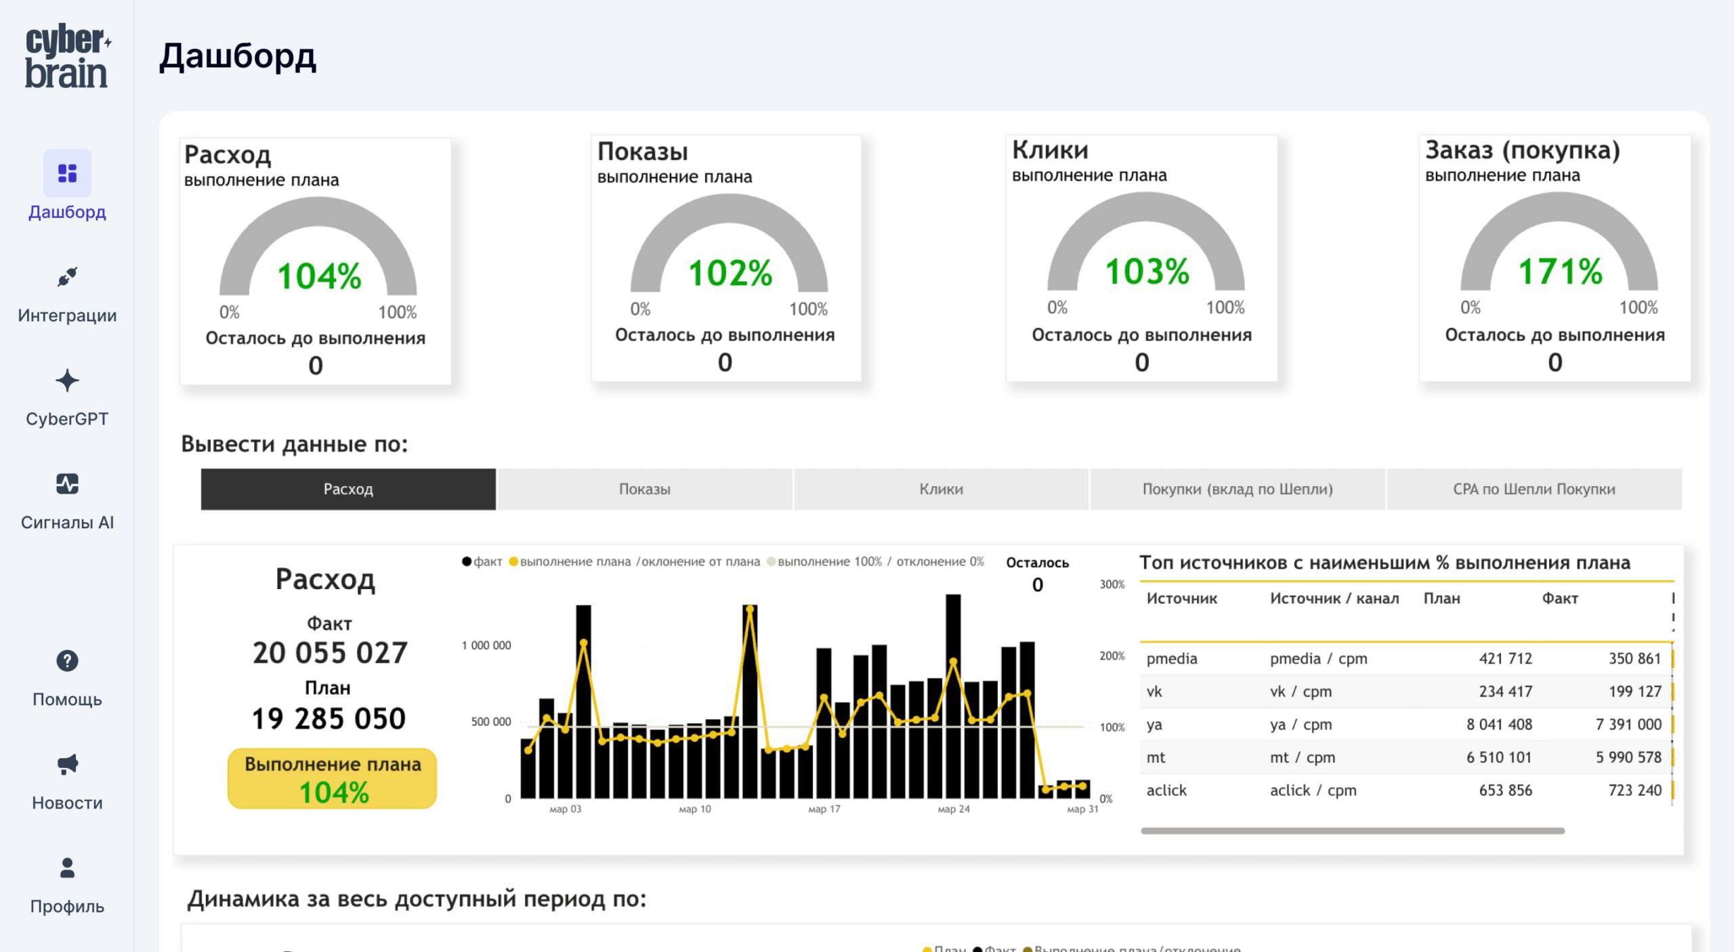This screenshot has width=1734, height=952.
Task: Select the Расход data tab
Action: [348, 489]
